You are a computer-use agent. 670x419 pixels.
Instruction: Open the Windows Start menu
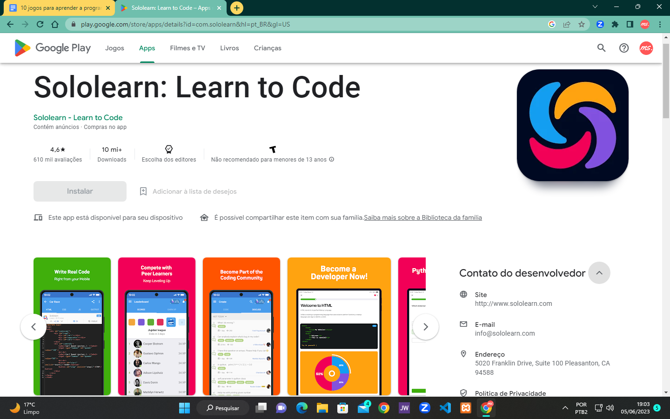coord(184,408)
